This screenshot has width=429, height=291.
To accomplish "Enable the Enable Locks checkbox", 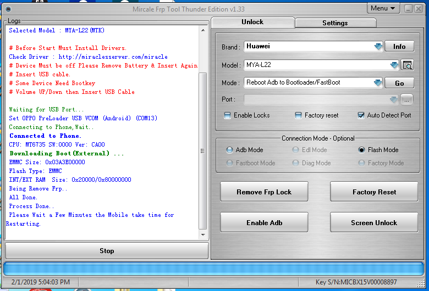I will click(x=227, y=115).
